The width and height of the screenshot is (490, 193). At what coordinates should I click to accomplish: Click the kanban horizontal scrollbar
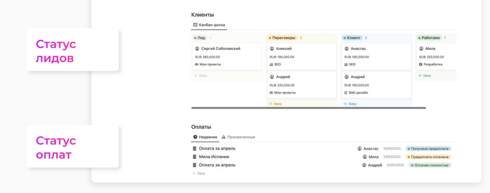coord(309,108)
